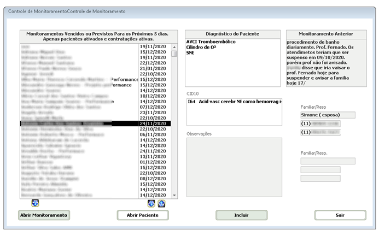This screenshot has height=236, width=379.
Task: Select the highlighted row dated 24/11/2020
Action: [x=95, y=123]
